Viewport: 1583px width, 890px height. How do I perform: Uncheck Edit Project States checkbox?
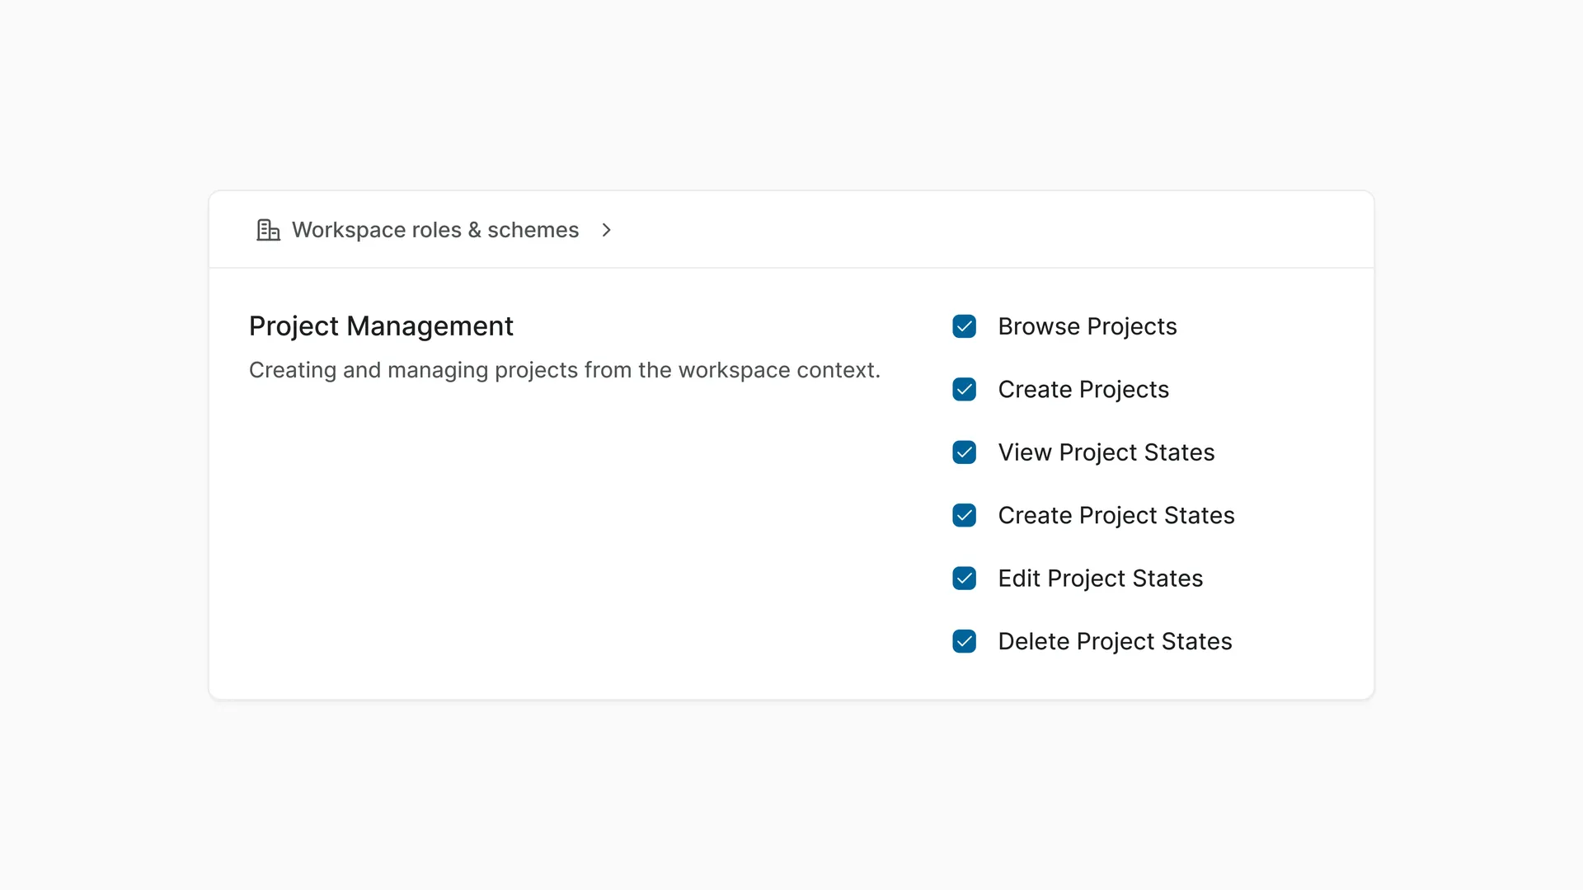pos(964,578)
